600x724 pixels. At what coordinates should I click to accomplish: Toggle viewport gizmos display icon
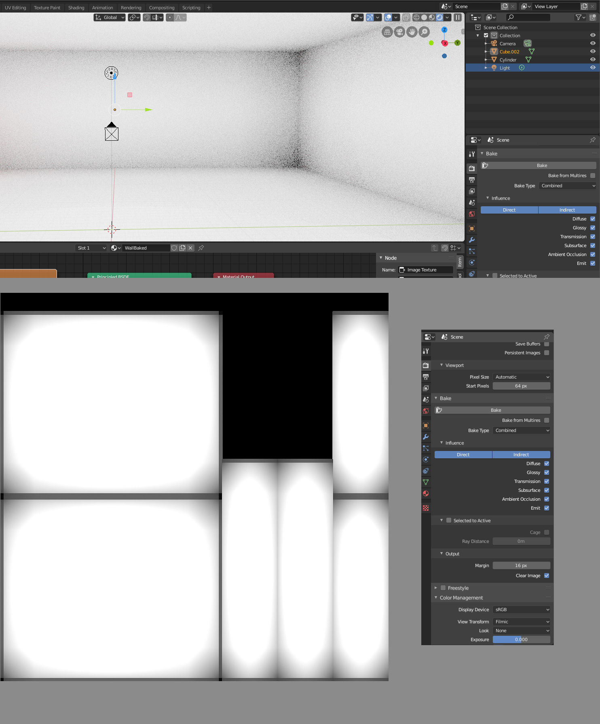click(370, 17)
